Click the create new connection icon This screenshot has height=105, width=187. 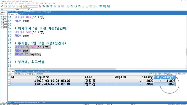click(x=2, y=6)
